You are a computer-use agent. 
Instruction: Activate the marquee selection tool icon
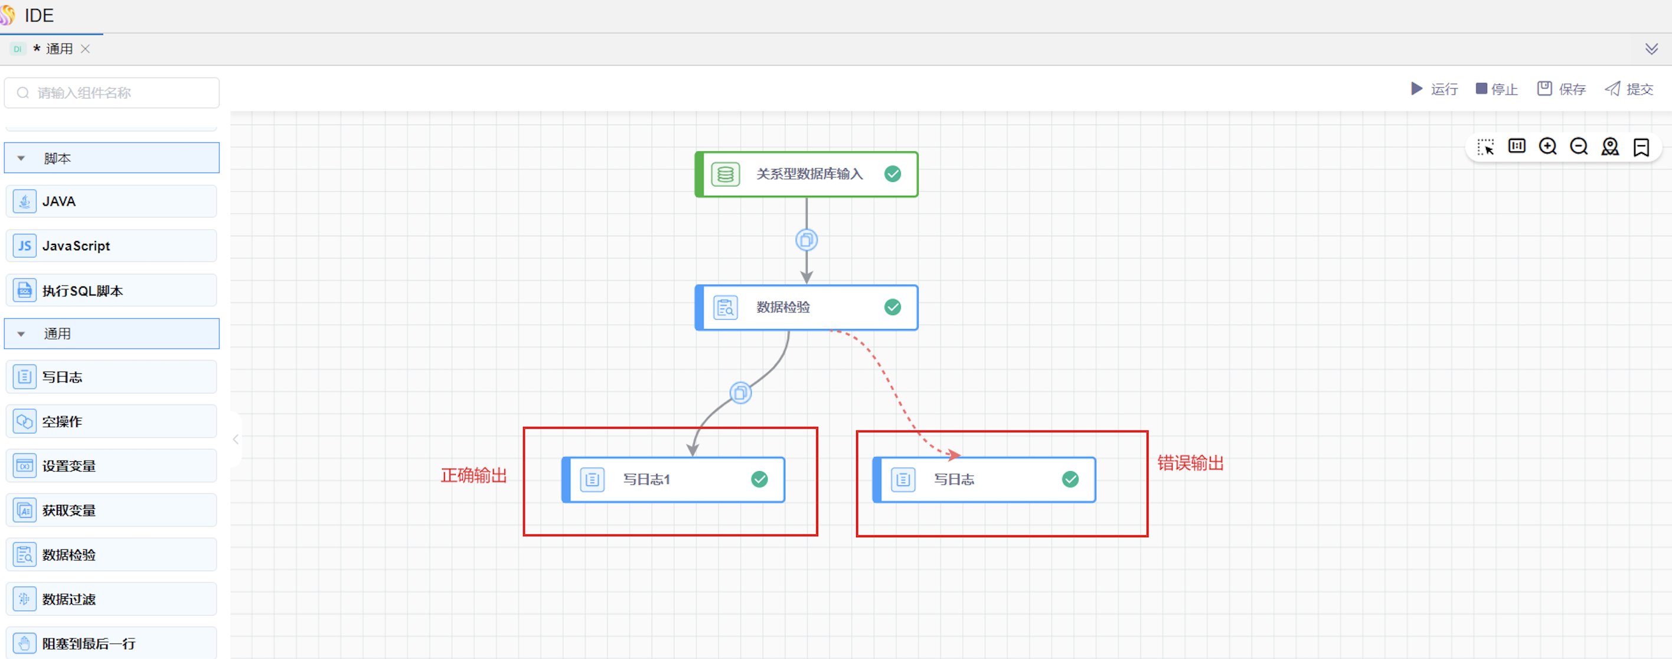click(x=1485, y=146)
